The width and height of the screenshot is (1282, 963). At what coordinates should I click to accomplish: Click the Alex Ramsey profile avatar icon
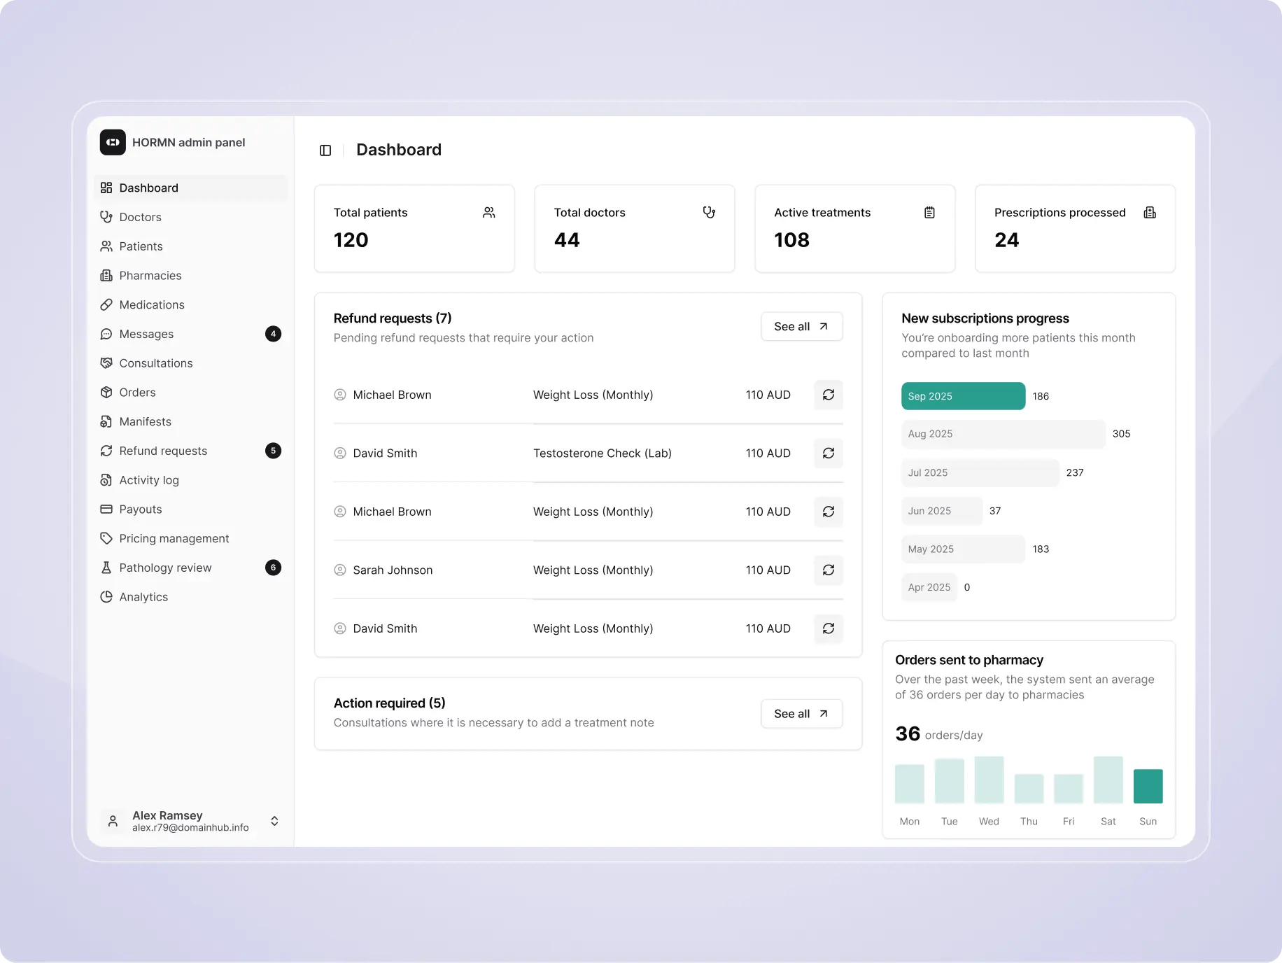click(113, 821)
